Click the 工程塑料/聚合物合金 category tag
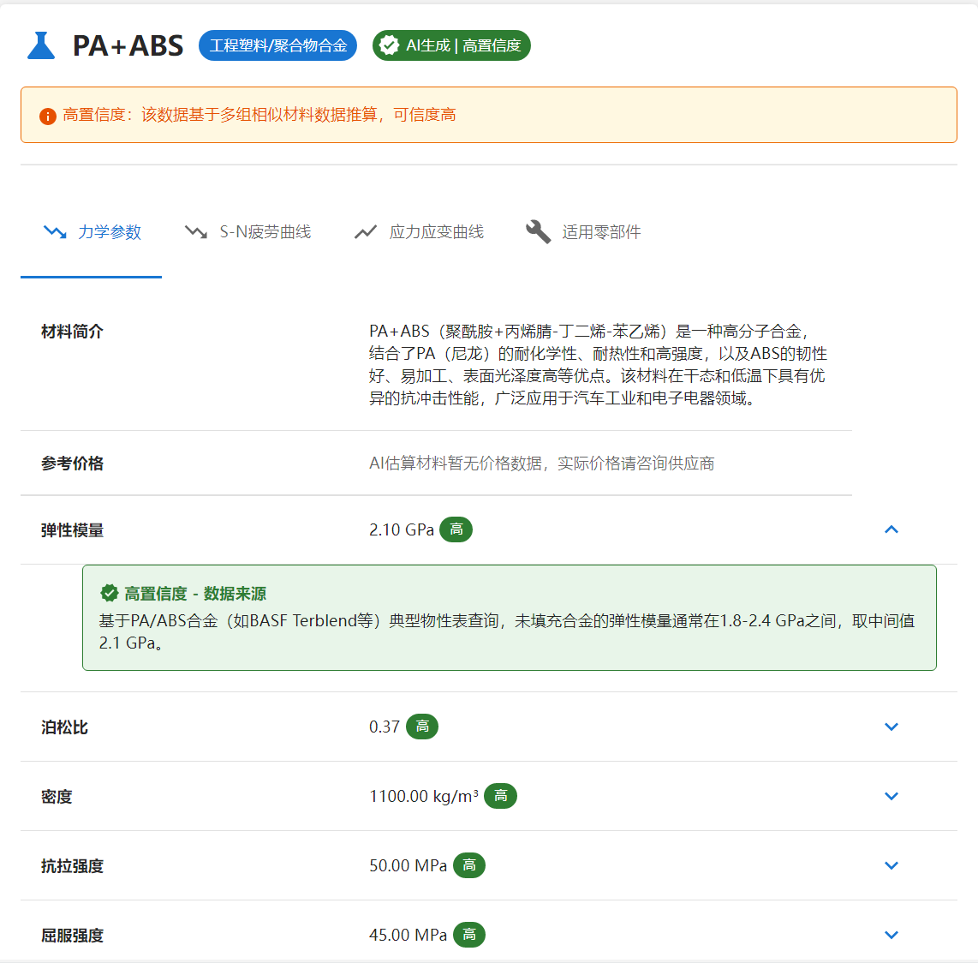The image size is (978, 963). [x=277, y=45]
